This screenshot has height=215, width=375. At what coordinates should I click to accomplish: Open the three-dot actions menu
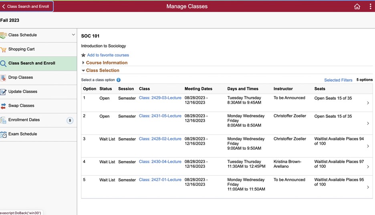pos(370,6)
